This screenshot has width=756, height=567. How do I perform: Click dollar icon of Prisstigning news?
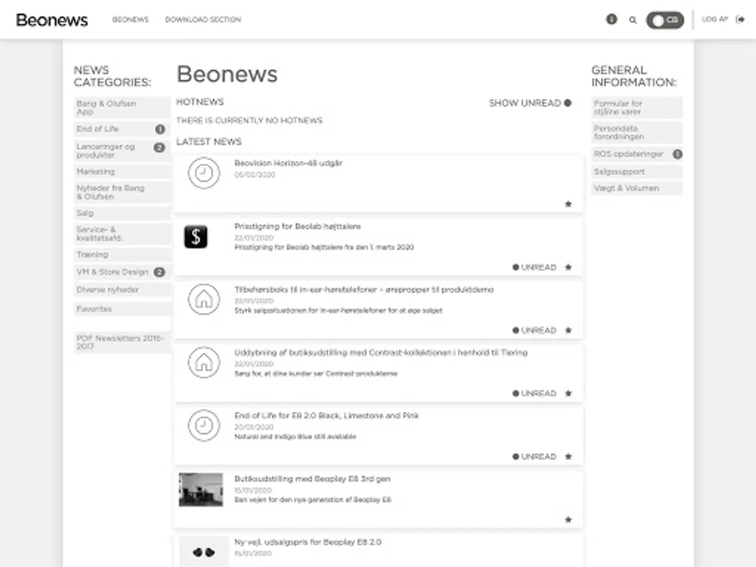[x=196, y=237]
